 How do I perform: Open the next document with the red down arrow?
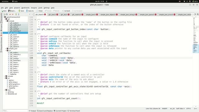click(x=12, y=14)
